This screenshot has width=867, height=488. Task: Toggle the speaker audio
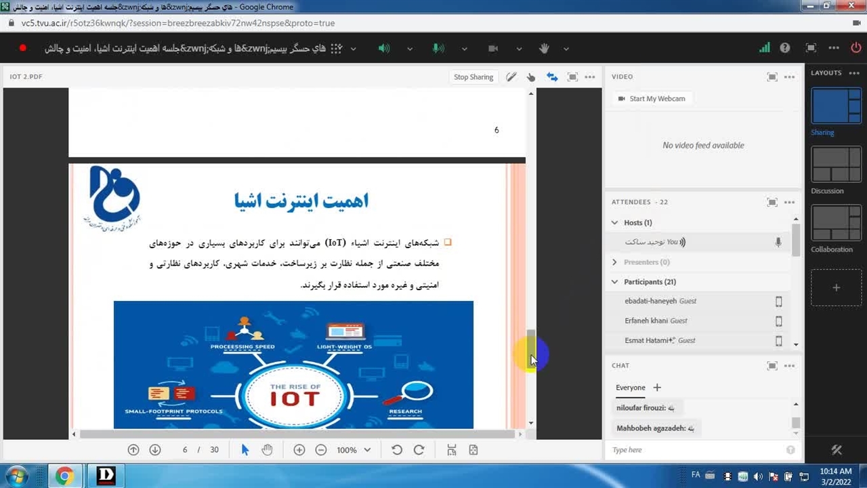click(x=384, y=48)
